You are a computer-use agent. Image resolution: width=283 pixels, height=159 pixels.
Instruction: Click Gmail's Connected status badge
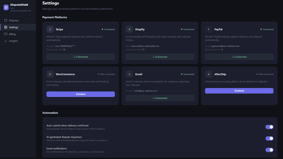(x=188, y=74)
